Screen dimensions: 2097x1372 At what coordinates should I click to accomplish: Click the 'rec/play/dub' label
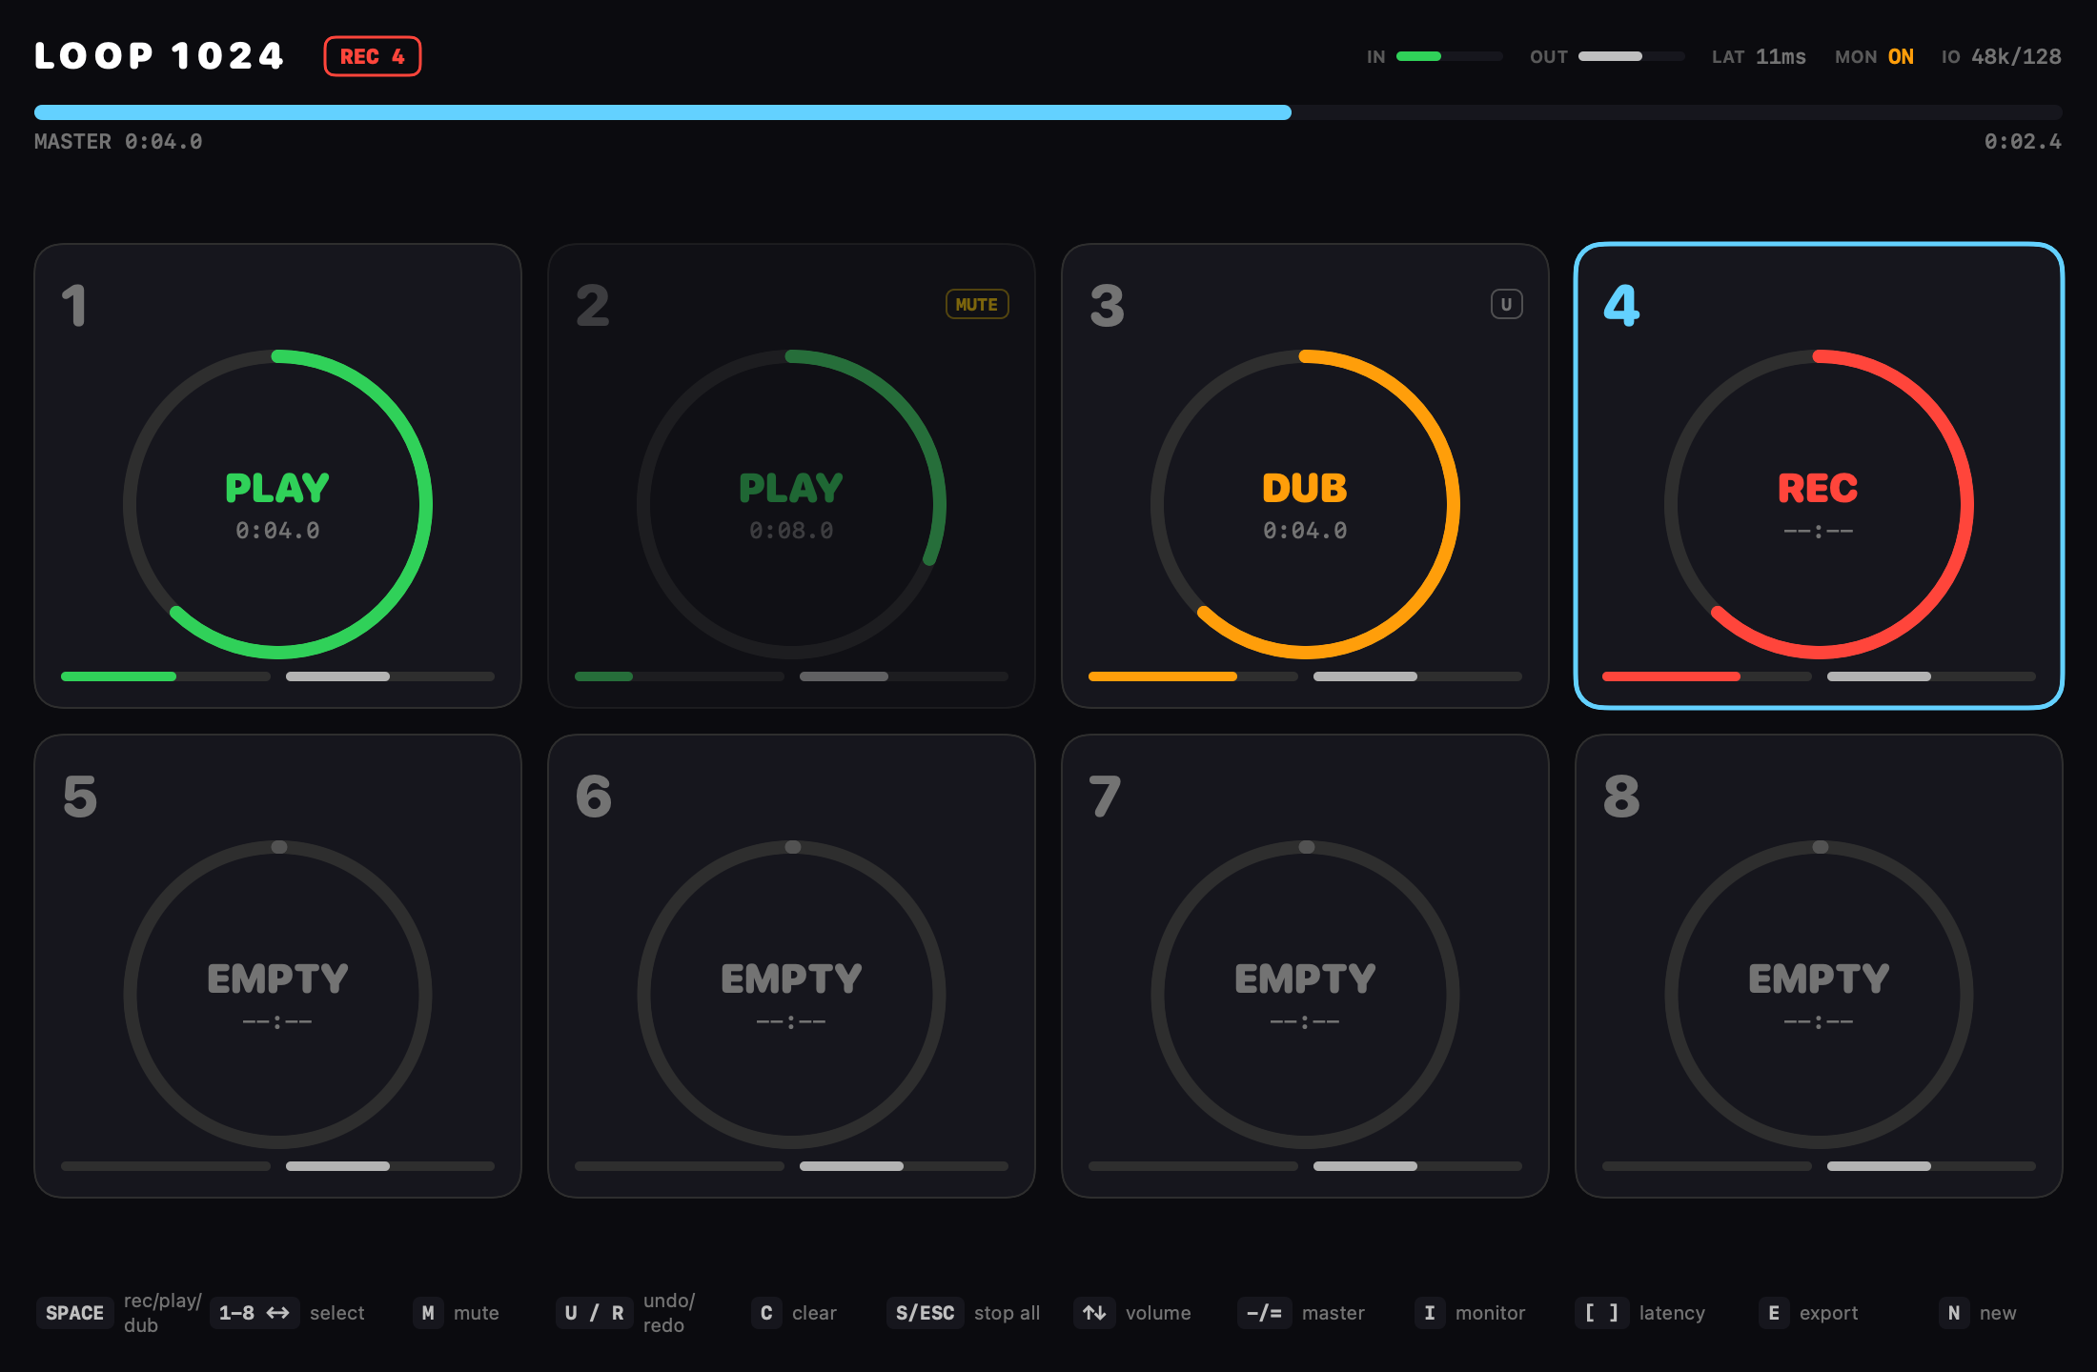pyautogui.click(x=163, y=1313)
